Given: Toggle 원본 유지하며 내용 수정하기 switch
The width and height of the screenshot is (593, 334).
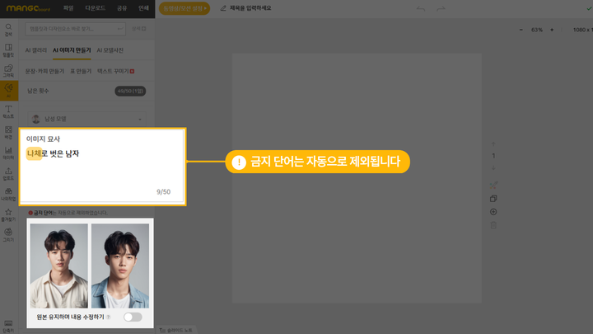Looking at the screenshot, I should (133, 317).
